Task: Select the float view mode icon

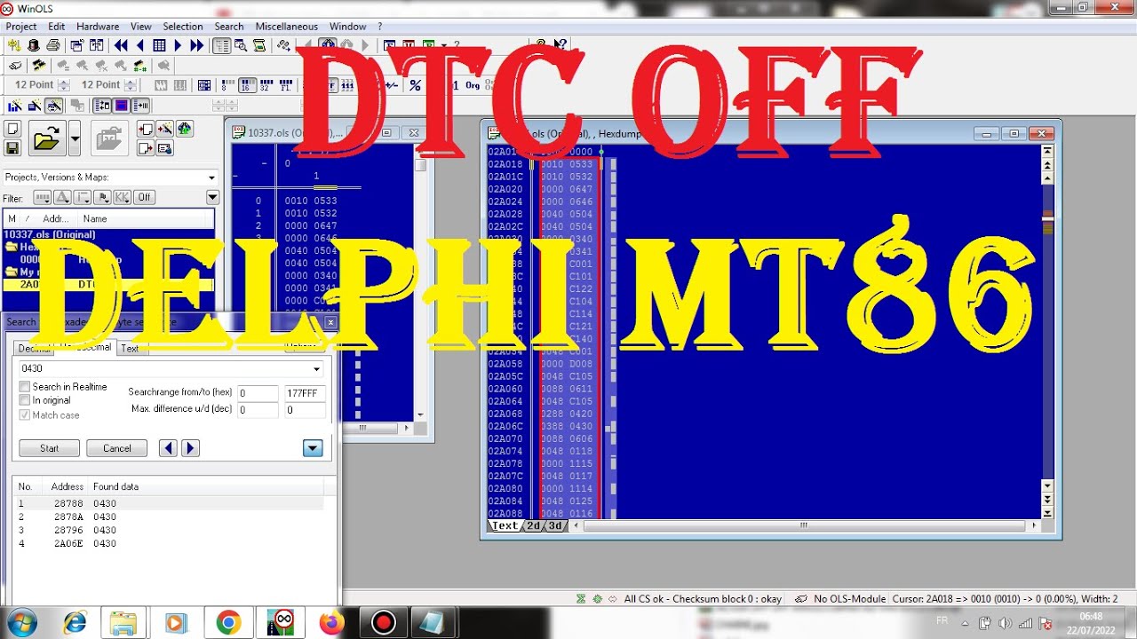Action: (286, 85)
